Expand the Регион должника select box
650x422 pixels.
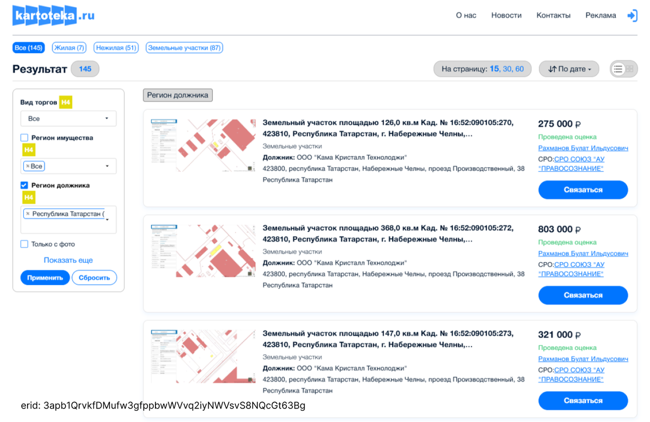point(68,219)
